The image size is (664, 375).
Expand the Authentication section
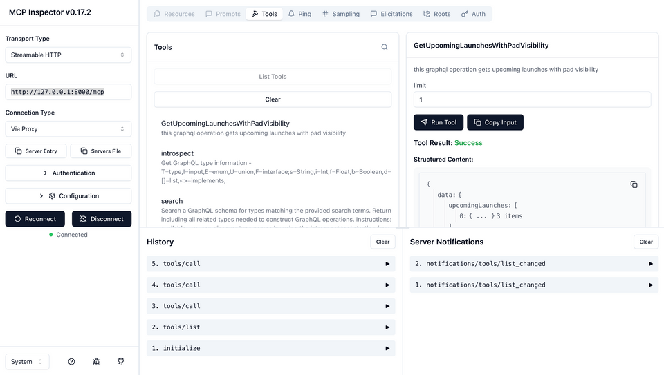pyautogui.click(x=68, y=173)
